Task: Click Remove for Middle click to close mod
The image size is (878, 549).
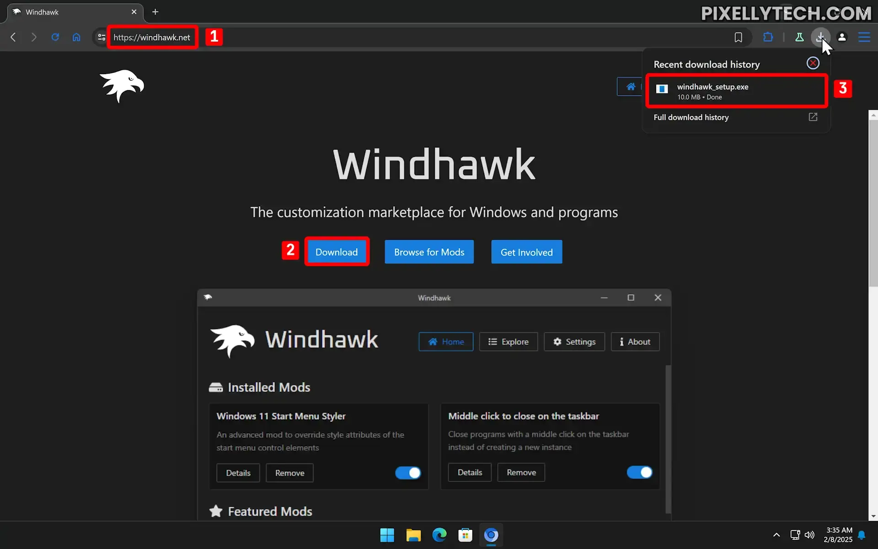Action: point(521,472)
